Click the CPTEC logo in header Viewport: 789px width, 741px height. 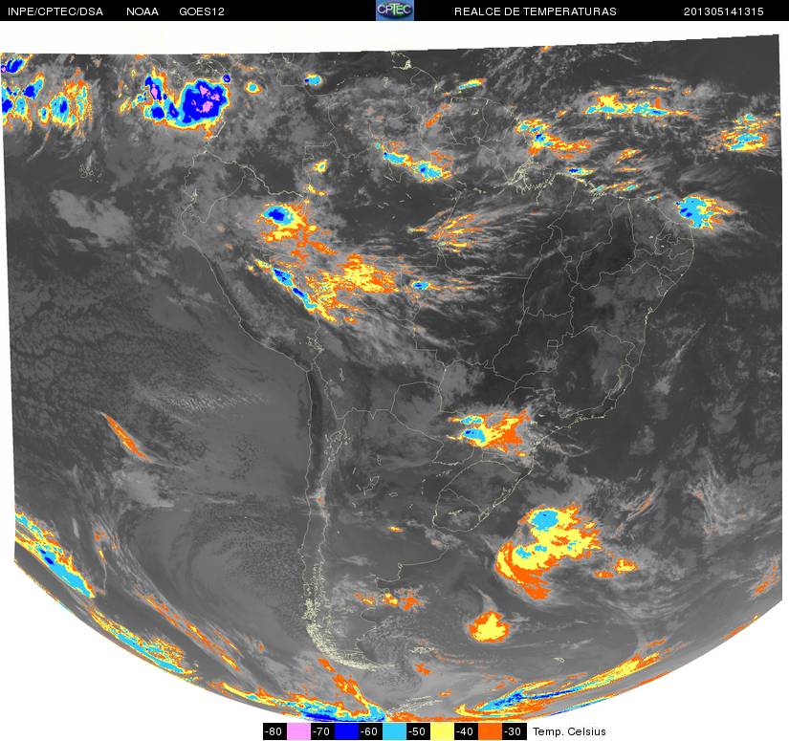395,11
